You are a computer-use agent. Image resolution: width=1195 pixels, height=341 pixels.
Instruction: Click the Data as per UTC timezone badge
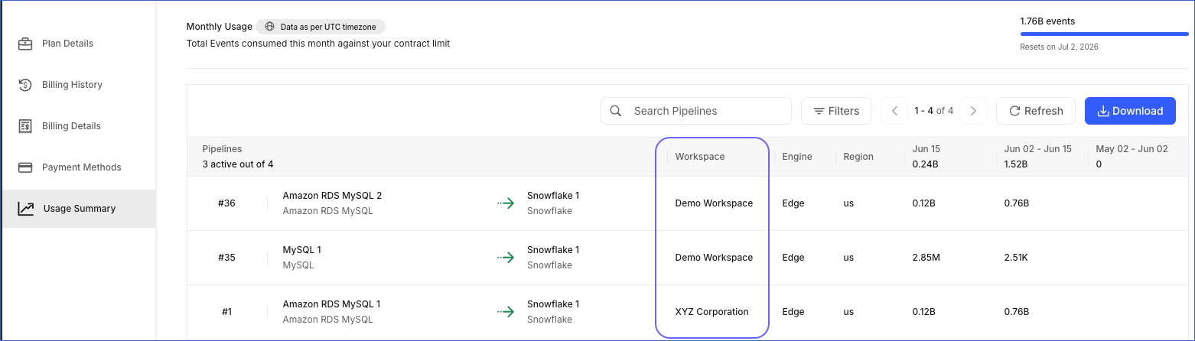(x=321, y=27)
